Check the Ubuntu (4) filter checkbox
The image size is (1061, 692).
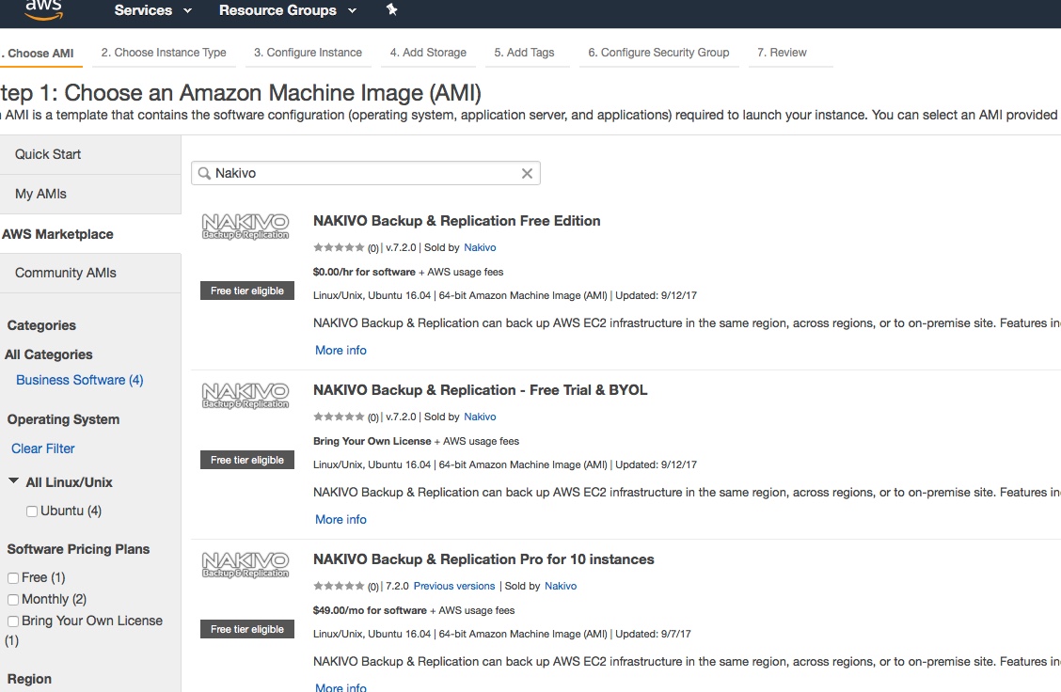pos(32,511)
